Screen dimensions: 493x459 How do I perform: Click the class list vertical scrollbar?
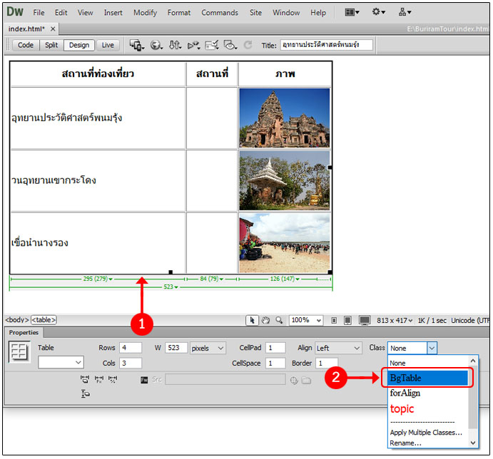click(472, 399)
